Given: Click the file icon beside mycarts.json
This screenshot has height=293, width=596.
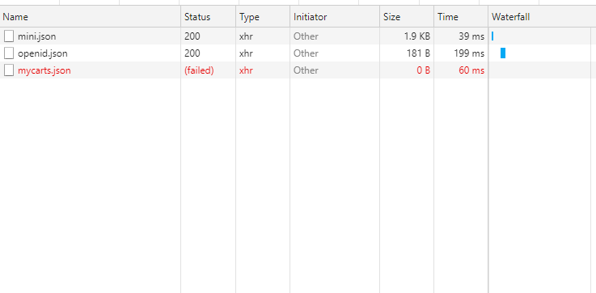Looking at the screenshot, I should (9, 70).
